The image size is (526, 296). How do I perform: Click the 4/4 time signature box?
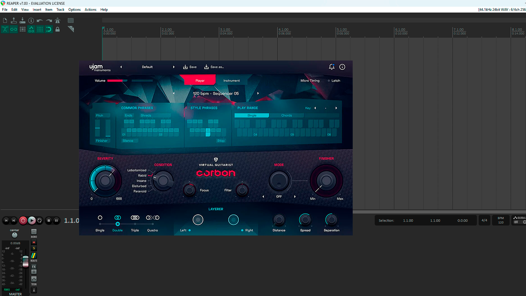tap(484, 220)
